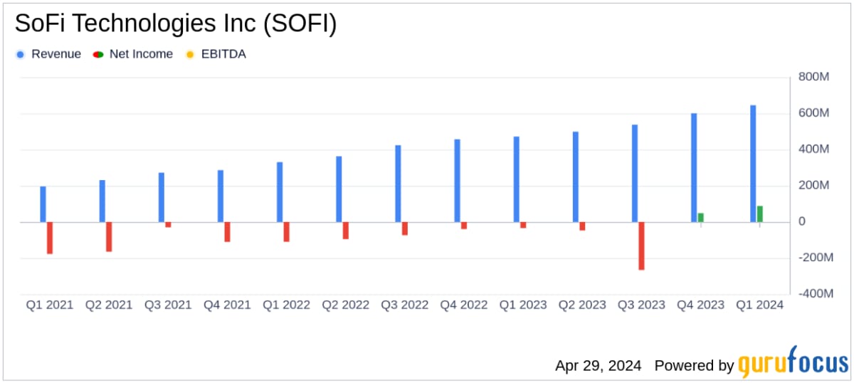This screenshot has width=854, height=383.
Task: Click the Q3 2021 blue revenue bar
Action: pyautogui.click(x=162, y=197)
